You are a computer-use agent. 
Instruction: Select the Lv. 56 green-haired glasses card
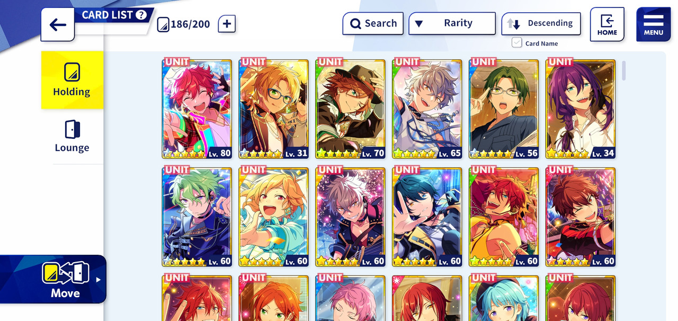coord(504,109)
